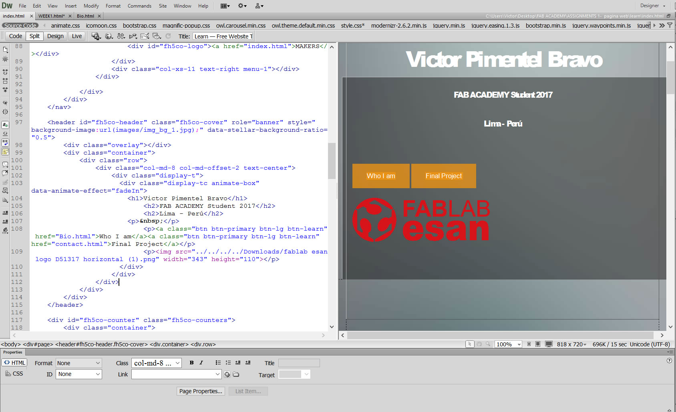
Task: Toggle Bold formatting in Properties
Action: (x=191, y=363)
